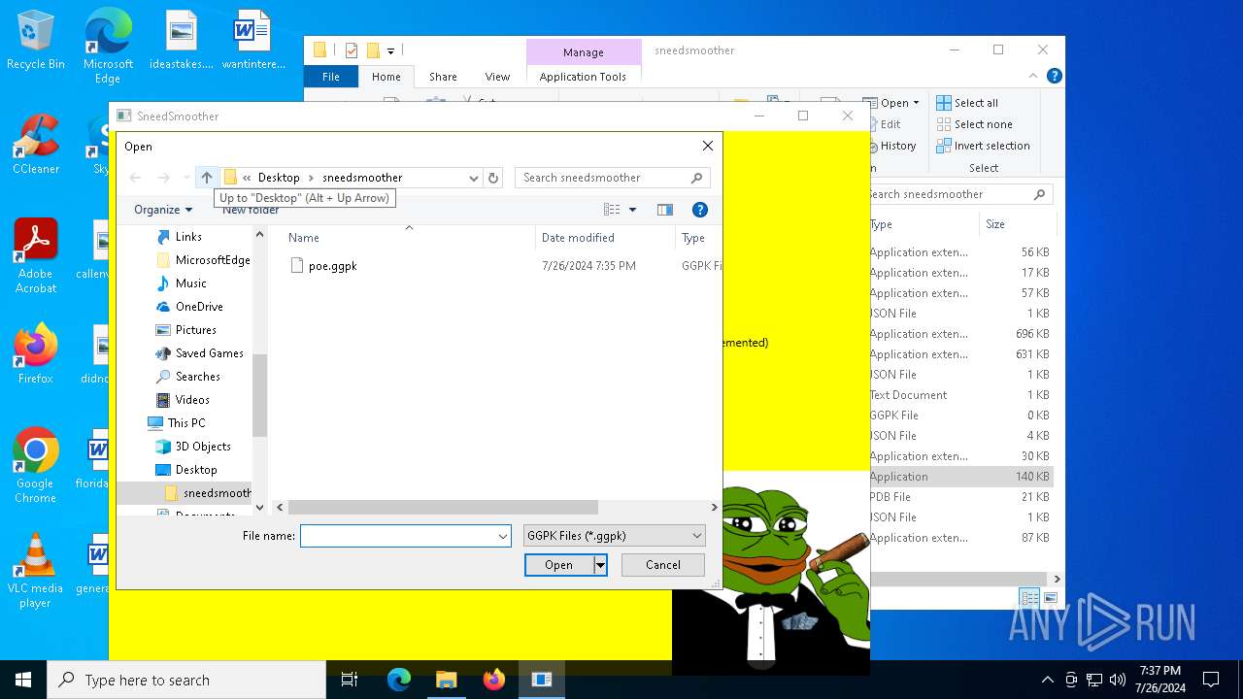Select Pictures in navigation tree
The image size is (1243, 699).
[195, 330]
